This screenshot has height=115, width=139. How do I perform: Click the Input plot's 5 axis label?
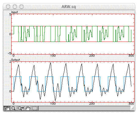[10, 15]
